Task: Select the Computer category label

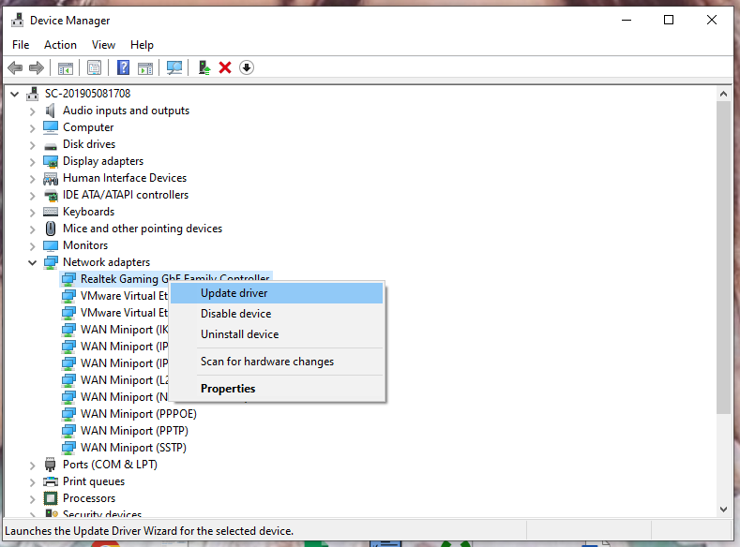Action: pos(88,127)
